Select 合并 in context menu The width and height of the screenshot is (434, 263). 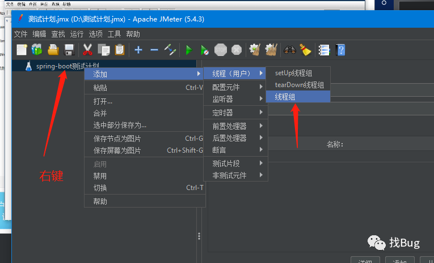click(145, 113)
